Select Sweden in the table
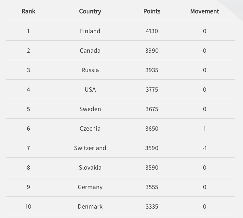 [x=90, y=109]
